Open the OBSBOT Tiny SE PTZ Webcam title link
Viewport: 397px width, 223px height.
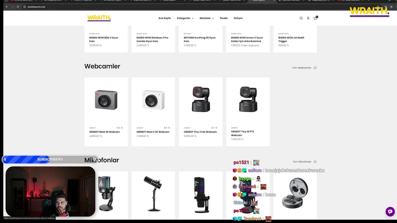pos(243,133)
